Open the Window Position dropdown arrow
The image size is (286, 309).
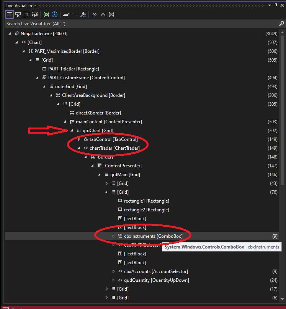(270, 5)
